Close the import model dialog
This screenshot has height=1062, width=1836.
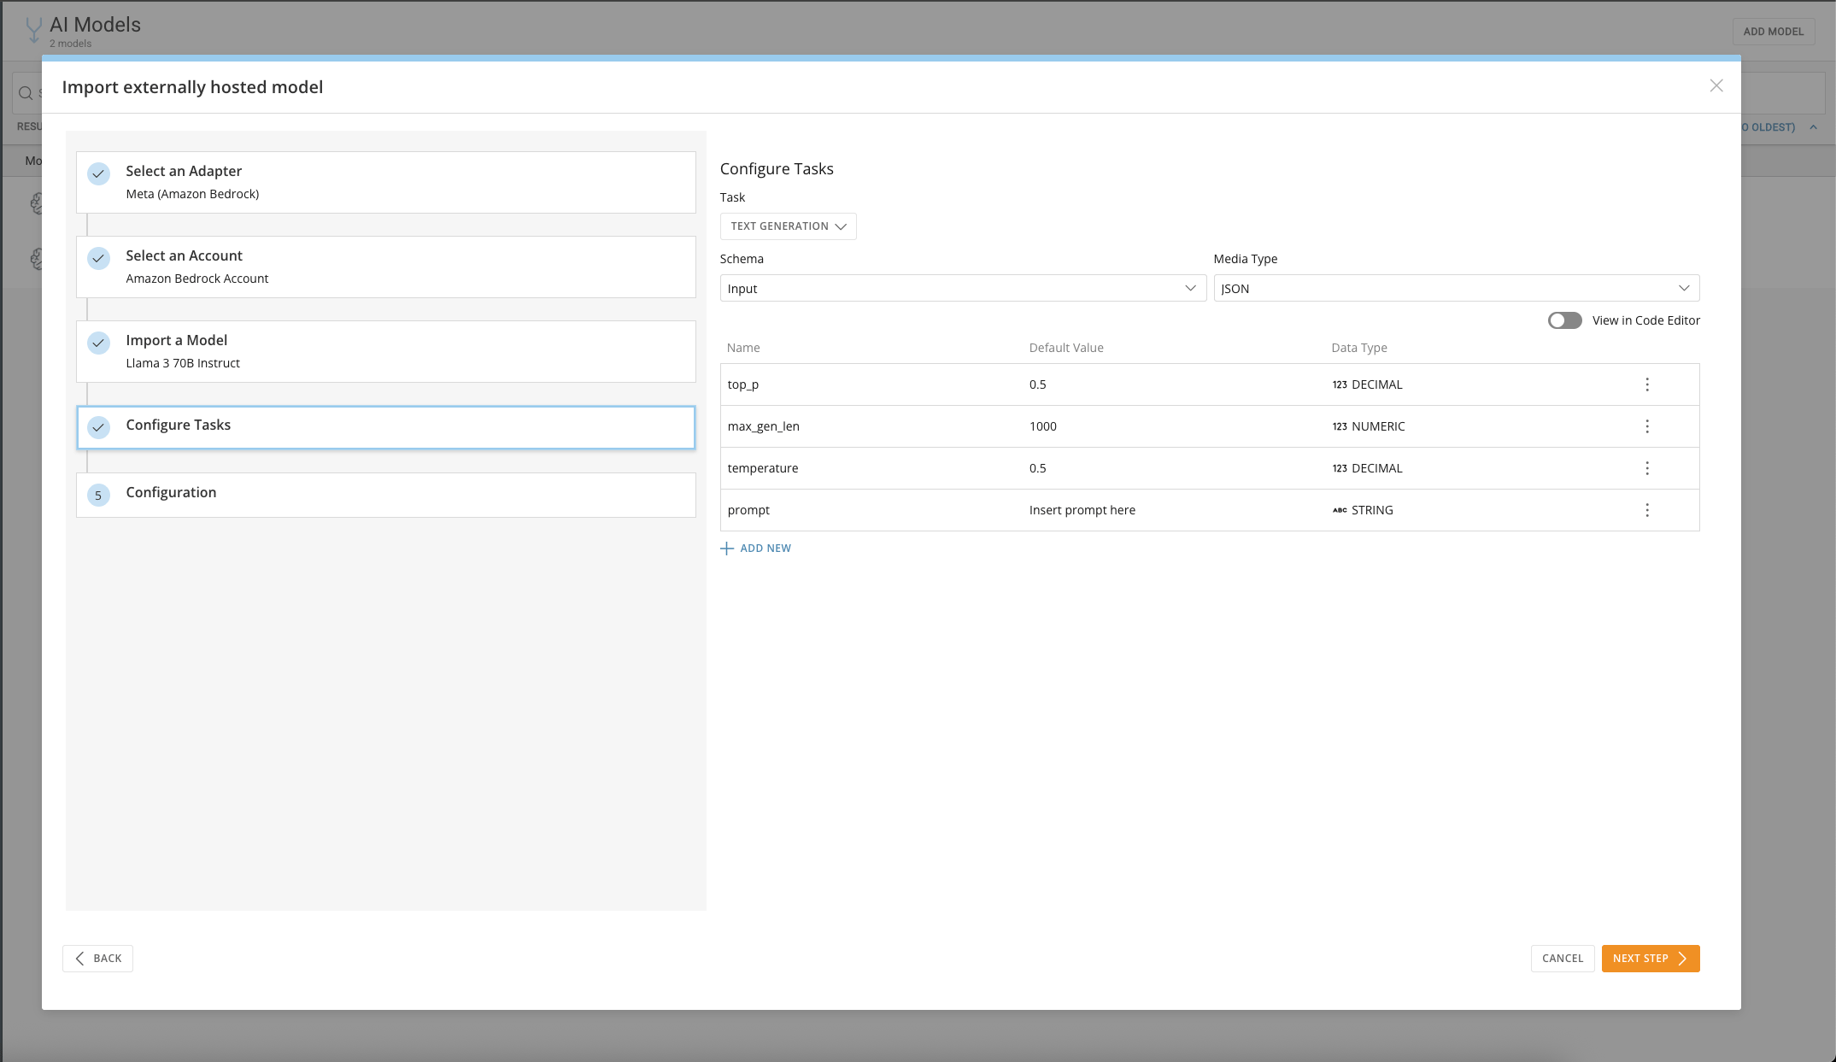coord(1716,85)
